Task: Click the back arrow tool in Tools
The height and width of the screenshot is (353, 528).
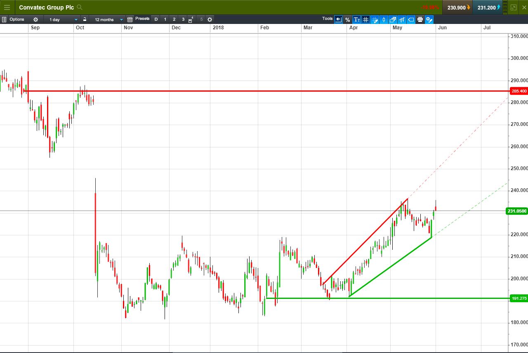Action: (x=338, y=19)
